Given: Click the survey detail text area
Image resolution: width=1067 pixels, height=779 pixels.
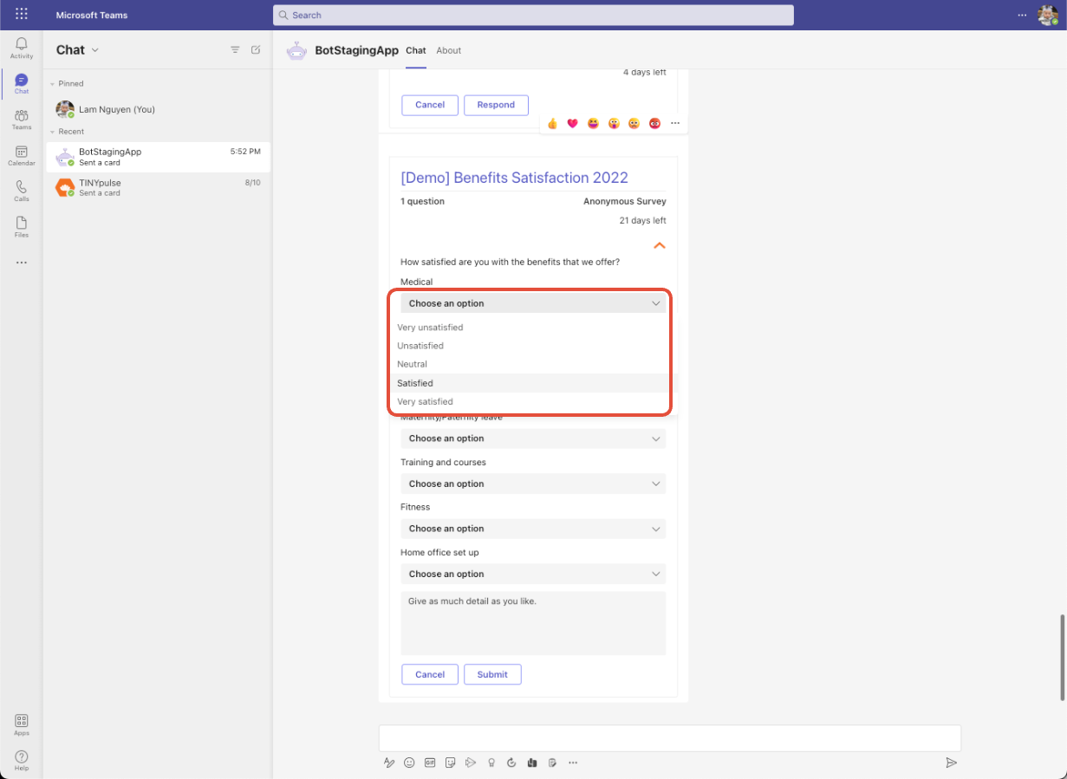Looking at the screenshot, I should (x=533, y=623).
